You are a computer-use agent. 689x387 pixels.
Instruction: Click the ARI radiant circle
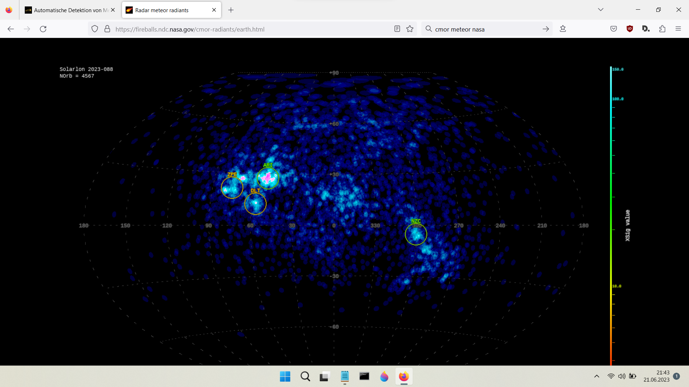[x=268, y=178]
